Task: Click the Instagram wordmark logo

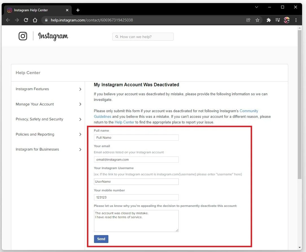Action: pos(53,36)
